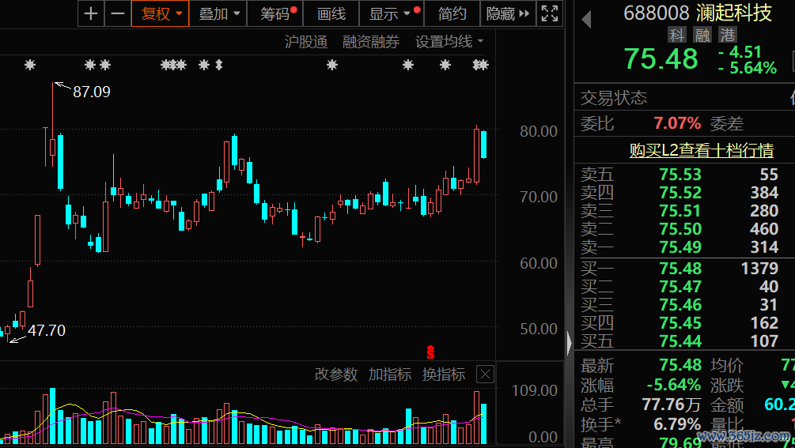This screenshot has height=448, width=795.
Task: Click 换指标 to switch indicator
Action: tap(444, 375)
